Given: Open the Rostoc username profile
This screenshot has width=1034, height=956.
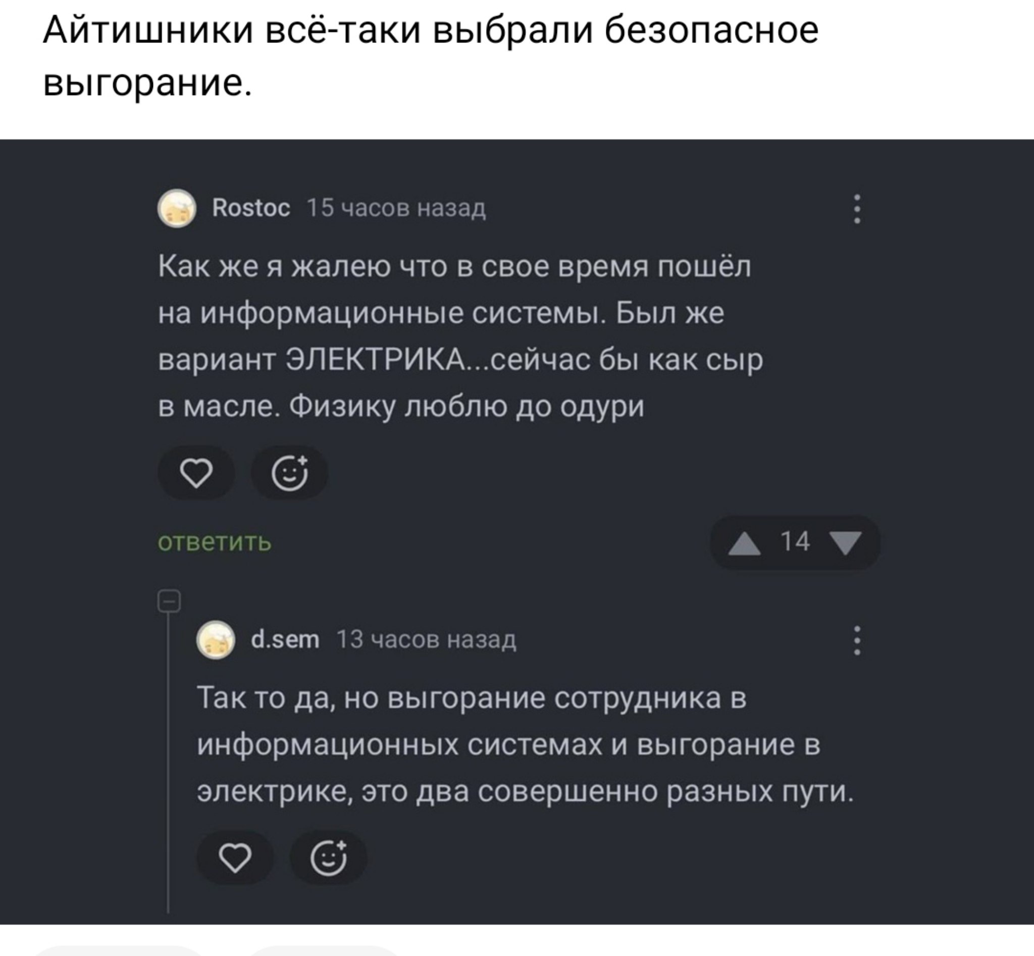Looking at the screenshot, I should point(251,208).
